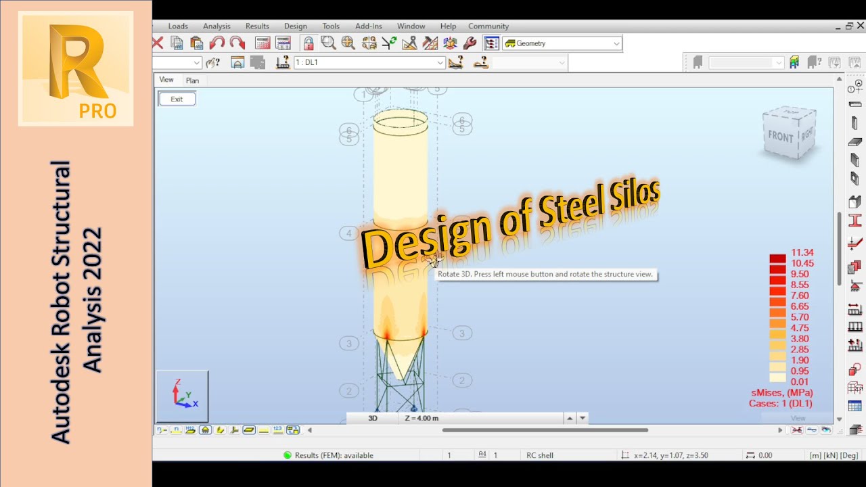Switch to the View tab
Viewport: 866px width, 487px height.
(x=166, y=80)
